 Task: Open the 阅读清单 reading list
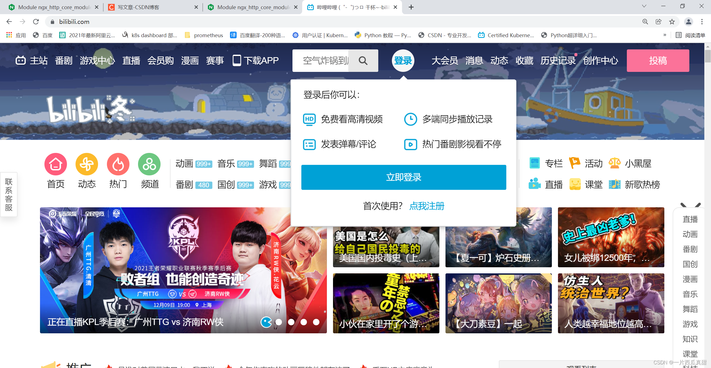tap(690, 35)
